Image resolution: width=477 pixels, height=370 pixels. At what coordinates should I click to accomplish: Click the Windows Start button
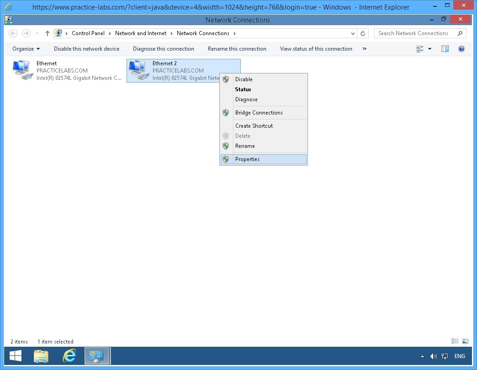(16, 356)
